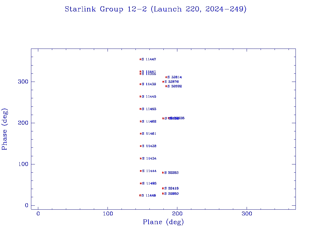Click the red marker beside S 32614
The image size is (311, 233).
click(x=166, y=77)
